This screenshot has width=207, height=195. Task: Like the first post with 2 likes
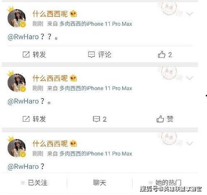[x=165, y=55]
